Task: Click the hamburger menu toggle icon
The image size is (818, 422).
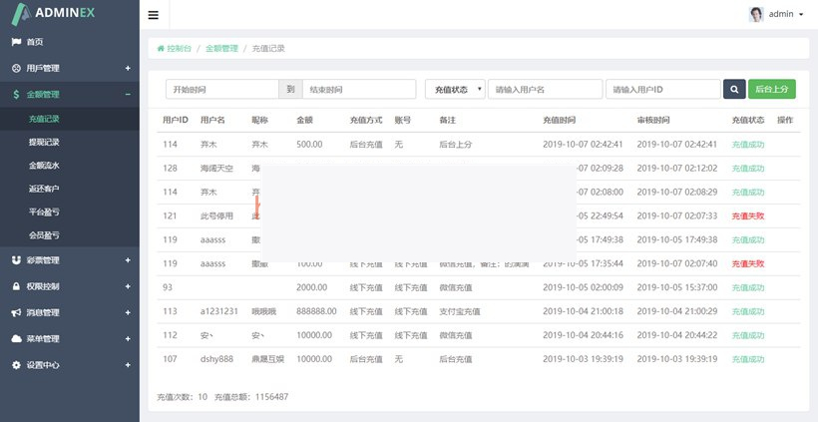Action: pyautogui.click(x=153, y=15)
